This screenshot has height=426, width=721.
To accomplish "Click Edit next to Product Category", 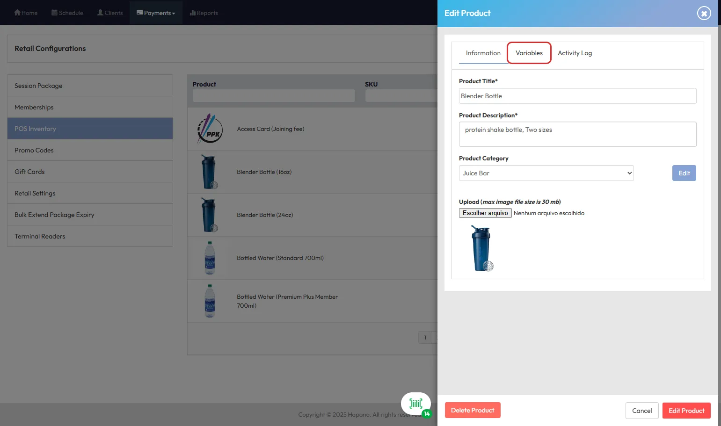I will 684,173.
